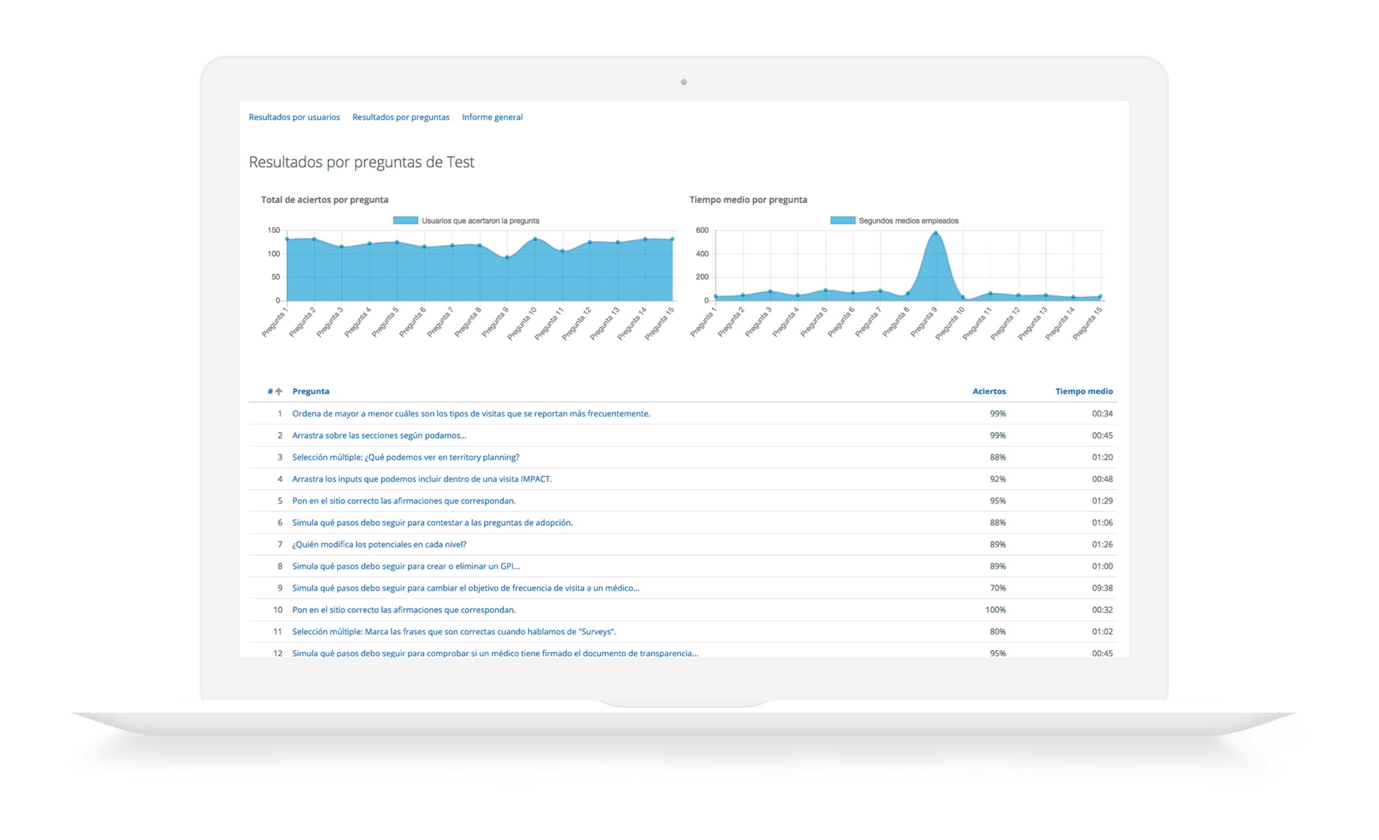The height and width of the screenshot is (840, 1379).
Task: Open the Resultados por preguntas tab
Action: pos(401,117)
